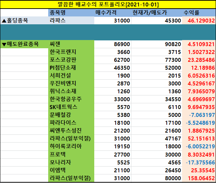Select the return value 7.9365079

199,91
